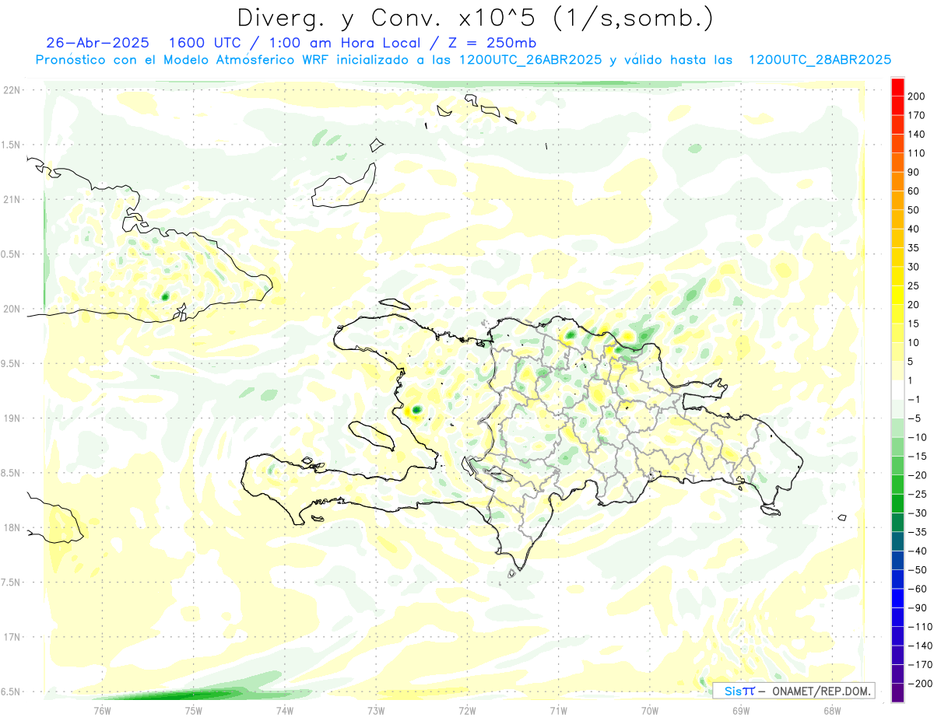The height and width of the screenshot is (721, 934).
Task: Click the '170' value on the color scale
Action: click(915, 115)
